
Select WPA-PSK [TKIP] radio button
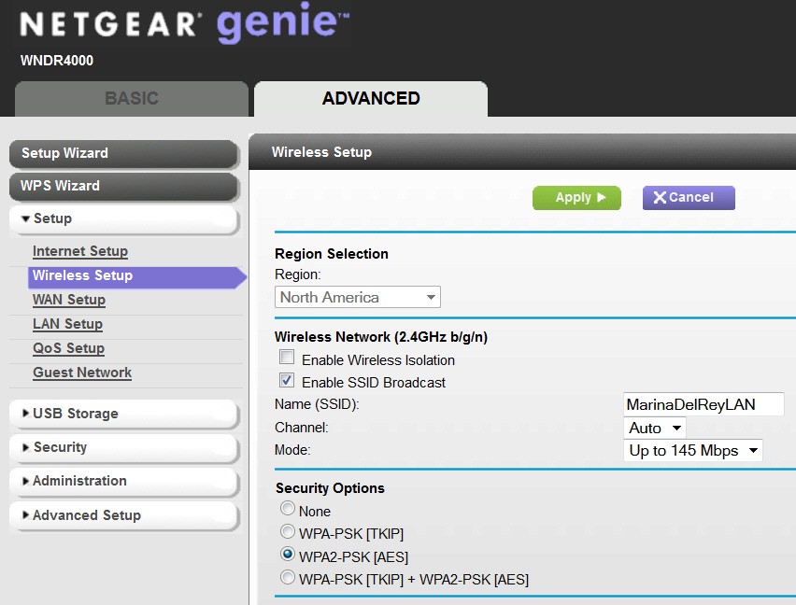[288, 531]
